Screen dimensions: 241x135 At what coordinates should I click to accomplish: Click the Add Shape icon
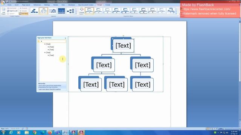(3, 11)
